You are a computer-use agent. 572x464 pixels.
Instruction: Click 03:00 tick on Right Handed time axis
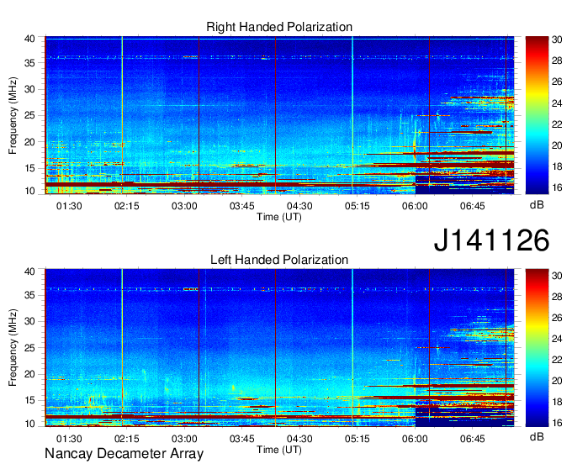click(184, 206)
